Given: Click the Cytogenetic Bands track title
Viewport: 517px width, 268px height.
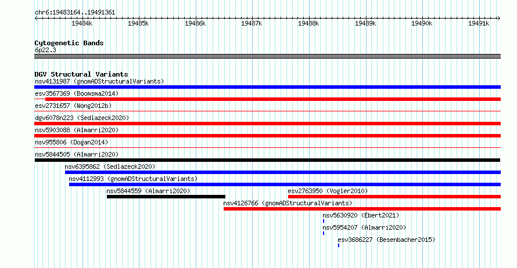Looking at the screenshot, I should (x=69, y=43).
